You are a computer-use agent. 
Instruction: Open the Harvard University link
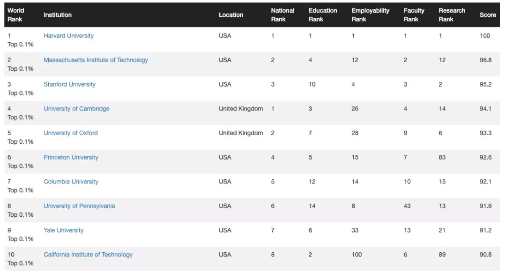pyautogui.click(x=68, y=36)
